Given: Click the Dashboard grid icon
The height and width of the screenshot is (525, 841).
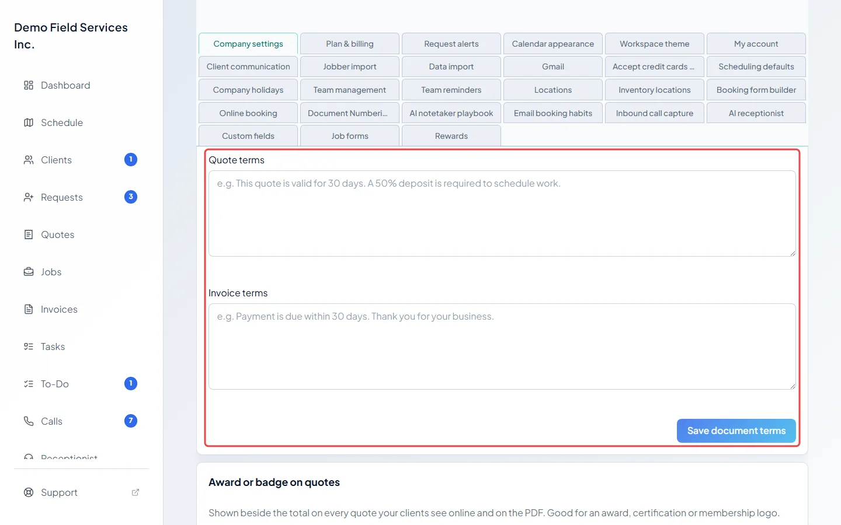Looking at the screenshot, I should [29, 85].
